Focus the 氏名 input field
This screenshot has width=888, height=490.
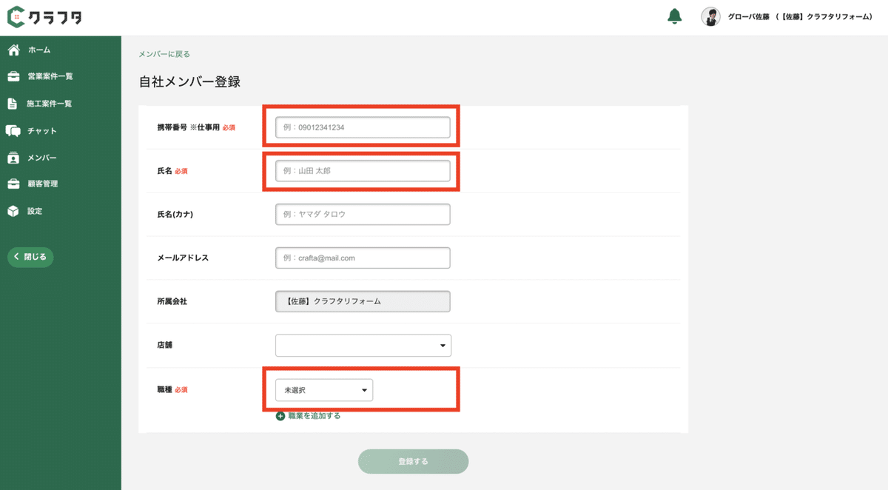pos(363,171)
